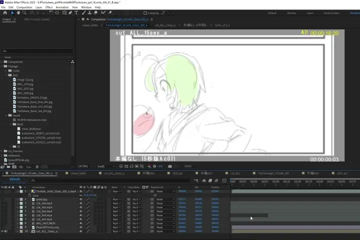Select the Puppet Pin tool

pos(110,13)
